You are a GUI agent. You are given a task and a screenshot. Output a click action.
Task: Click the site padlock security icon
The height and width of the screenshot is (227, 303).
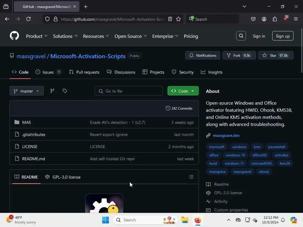point(55,19)
